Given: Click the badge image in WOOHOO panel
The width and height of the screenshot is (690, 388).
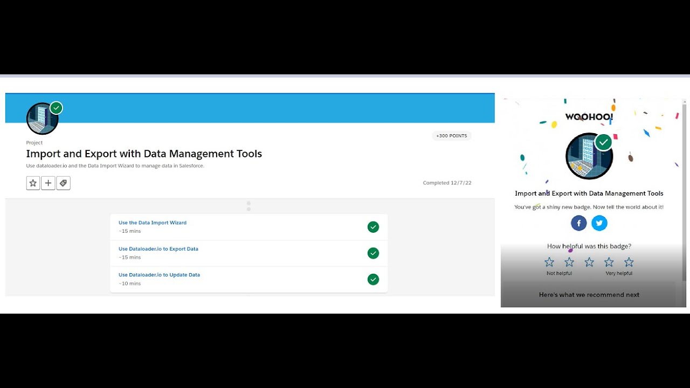Looking at the screenshot, I should pyautogui.click(x=589, y=156).
